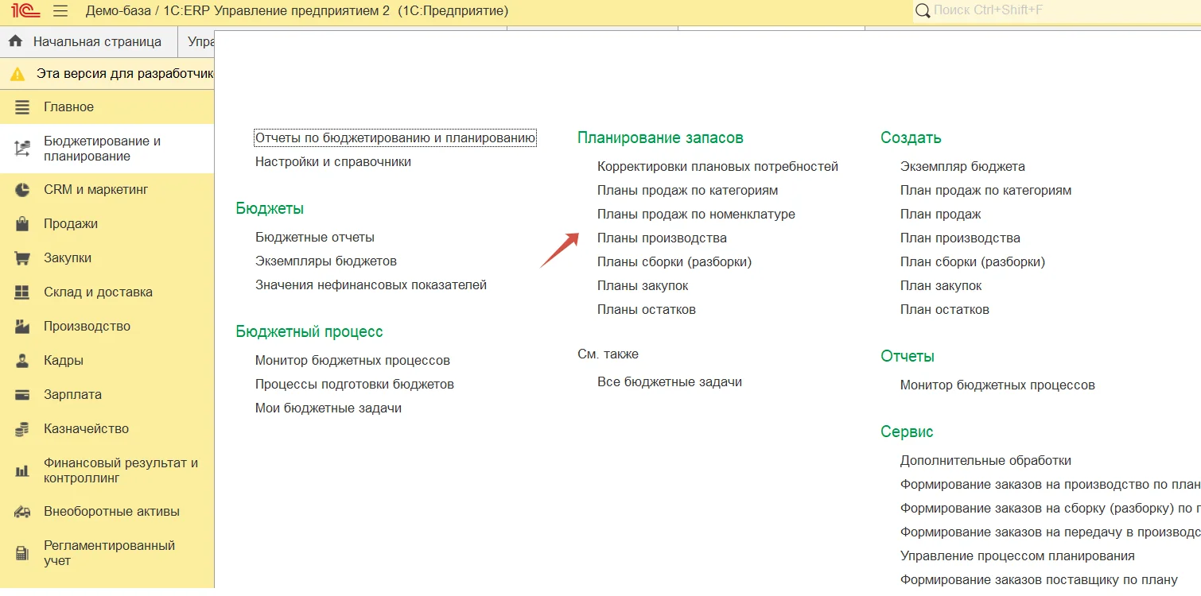The image size is (1201, 596).
Task: Click the Сервис group heading
Action: tap(907, 432)
